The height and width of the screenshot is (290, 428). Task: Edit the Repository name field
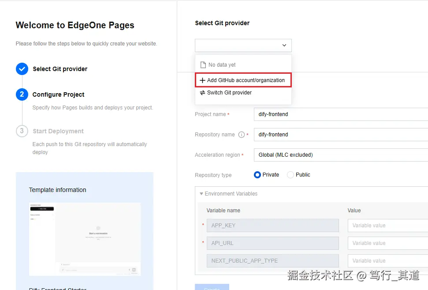coord(341,135)
